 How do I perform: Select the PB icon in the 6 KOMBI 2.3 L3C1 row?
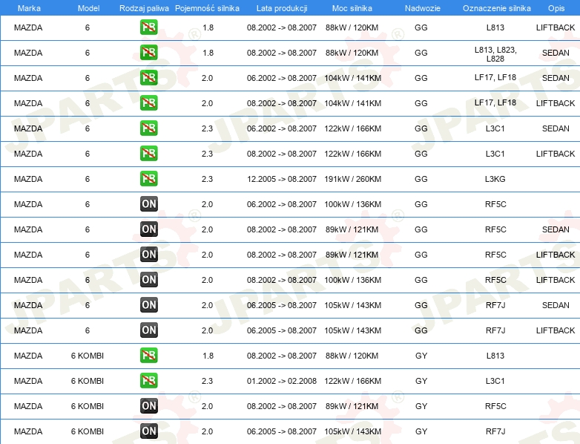[x=148, y=380]
